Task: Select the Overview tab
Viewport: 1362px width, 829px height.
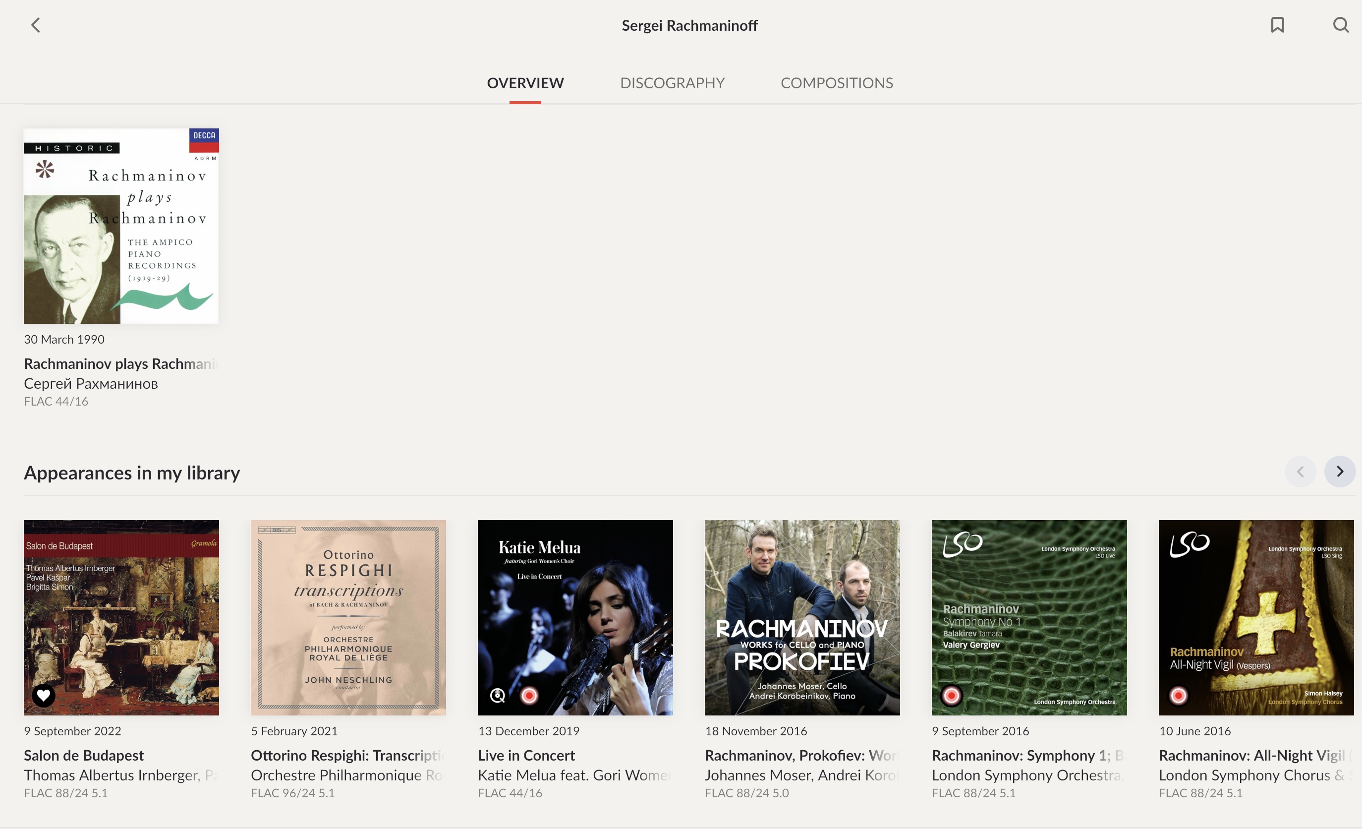Action: click(x=525, y=83)
